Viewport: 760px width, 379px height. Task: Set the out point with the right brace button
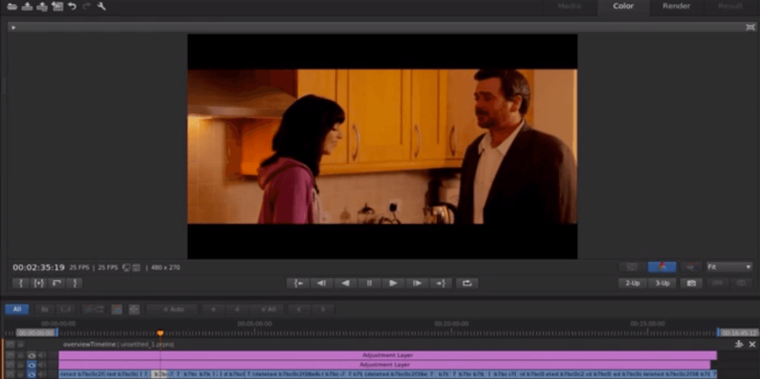(74, 283)
